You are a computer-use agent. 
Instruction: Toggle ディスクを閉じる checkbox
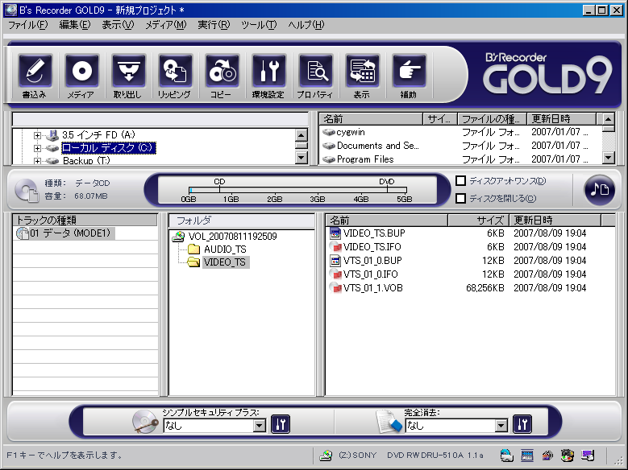[x=460, y=199]
